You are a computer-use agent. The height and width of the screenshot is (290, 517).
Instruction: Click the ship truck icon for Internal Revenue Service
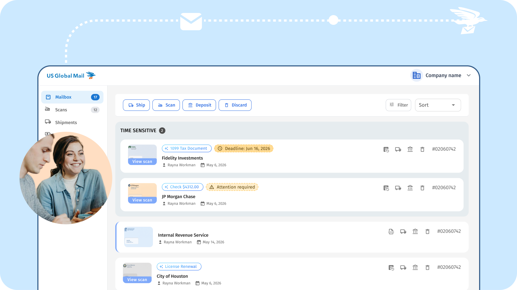[403, 231]
